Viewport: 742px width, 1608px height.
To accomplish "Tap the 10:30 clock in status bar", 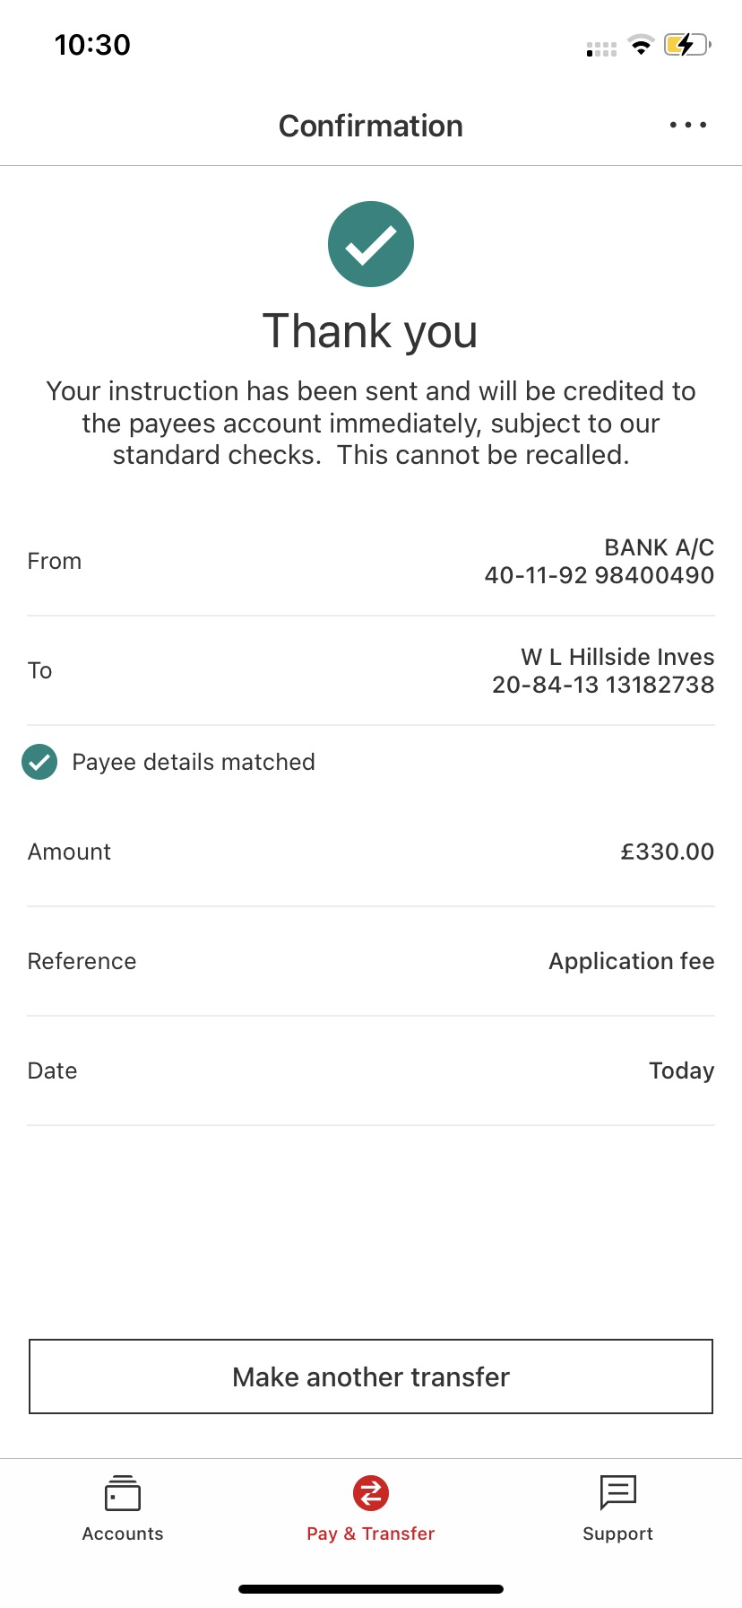I will pyautogui.click(x=92, y=45).
